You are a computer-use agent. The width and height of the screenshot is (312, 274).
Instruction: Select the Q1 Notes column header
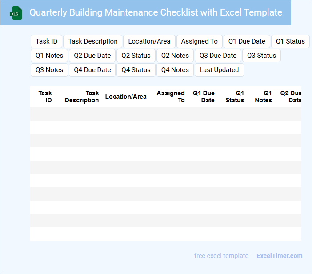pos(264,97)
